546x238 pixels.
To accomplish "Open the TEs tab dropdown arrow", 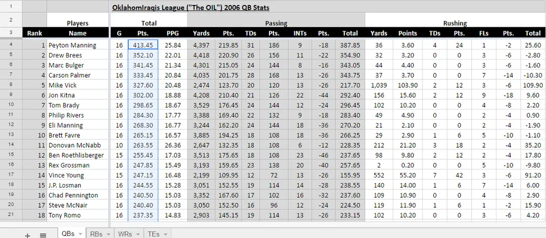I will click(x=165, y=234).
